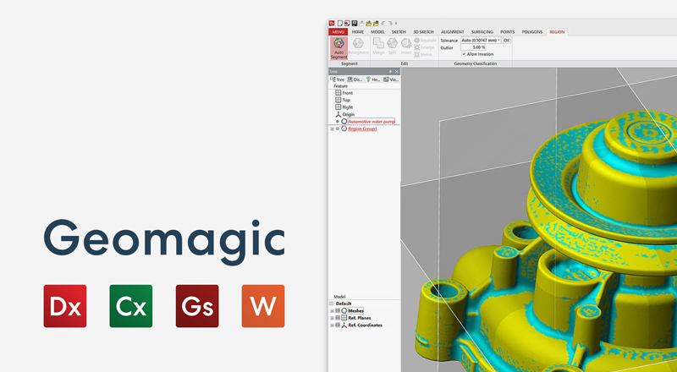
Task: Open the MENU tab
Action: (338, 32)
